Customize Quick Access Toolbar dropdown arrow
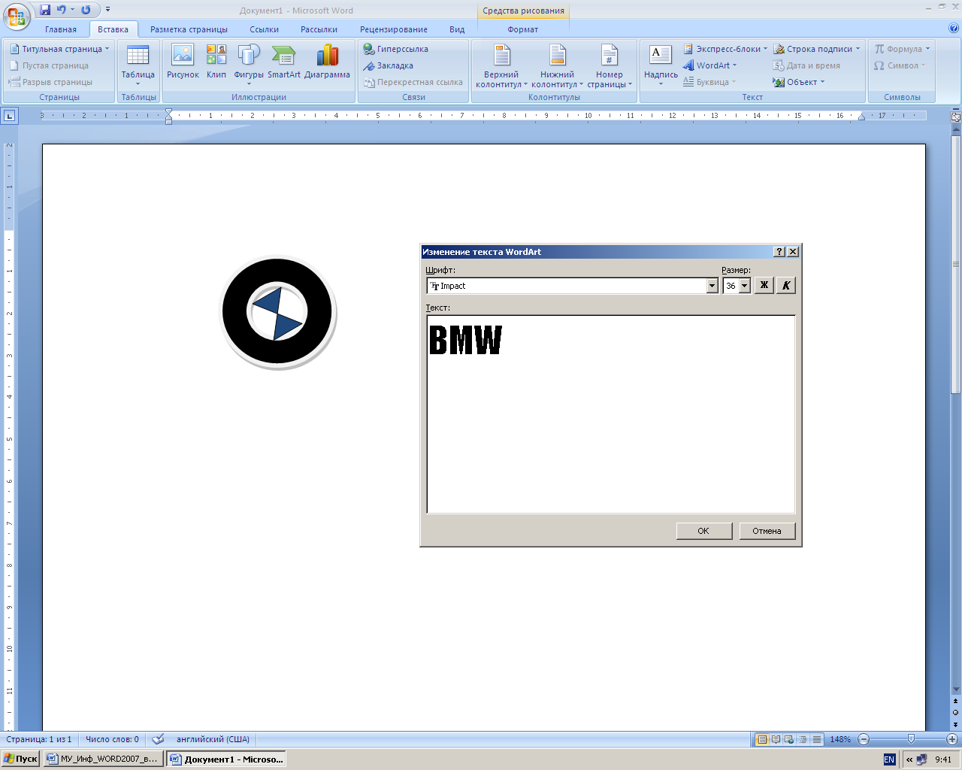 [107, 10]
